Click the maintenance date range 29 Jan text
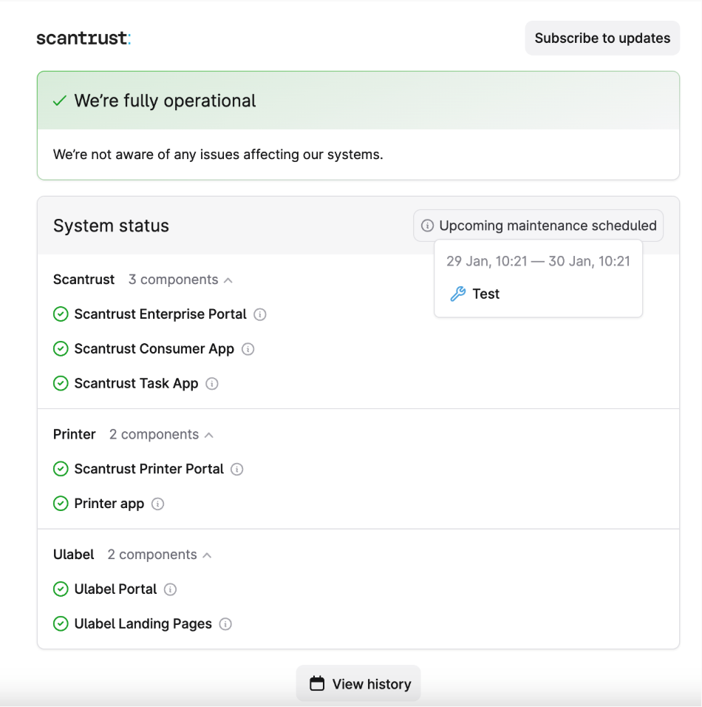Screen dimensions: 702x707 pyautogui.click(x=538, y=261)
